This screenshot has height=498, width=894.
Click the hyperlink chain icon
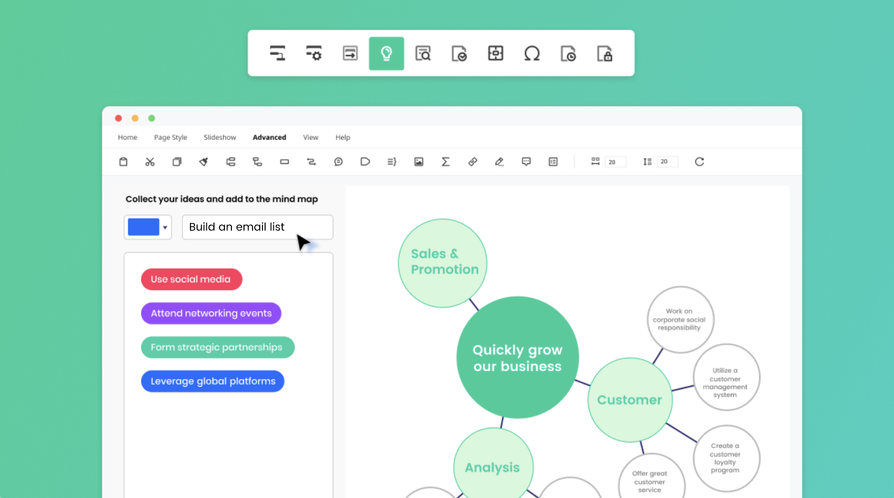click(473, 162)
